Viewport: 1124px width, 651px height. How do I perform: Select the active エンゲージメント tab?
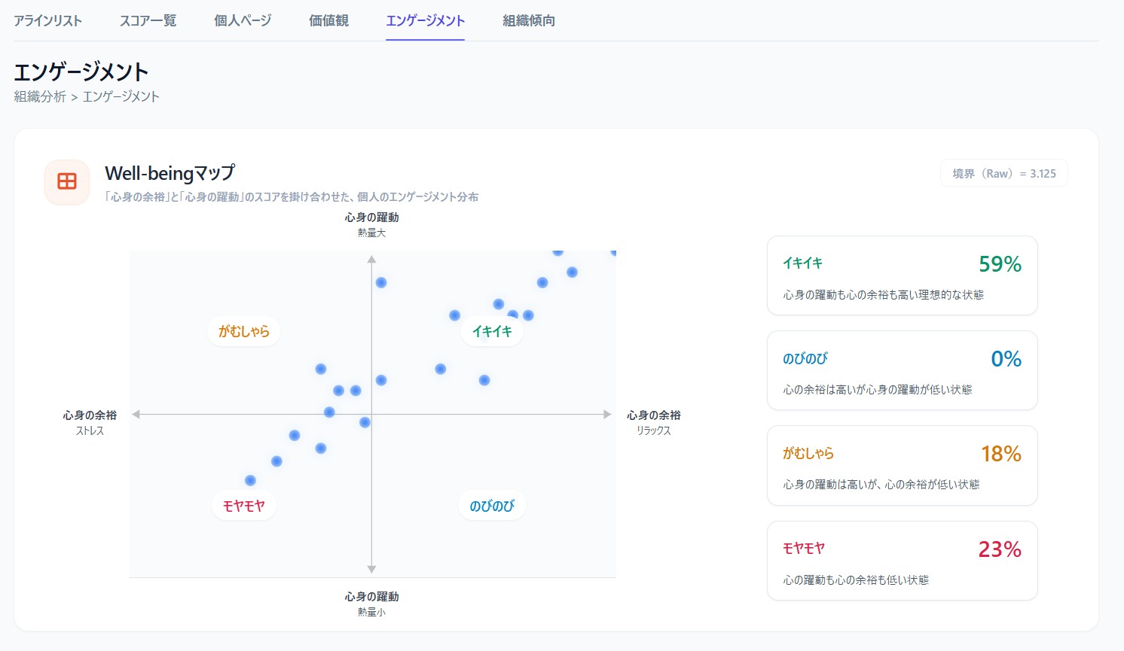[425, 21]
